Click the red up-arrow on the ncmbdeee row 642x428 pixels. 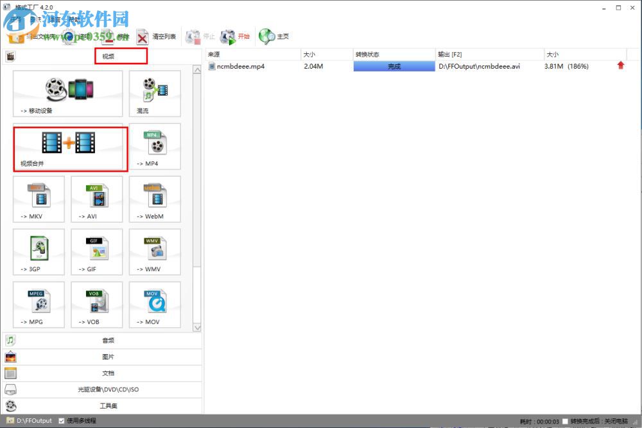click(x=621, y=66)
